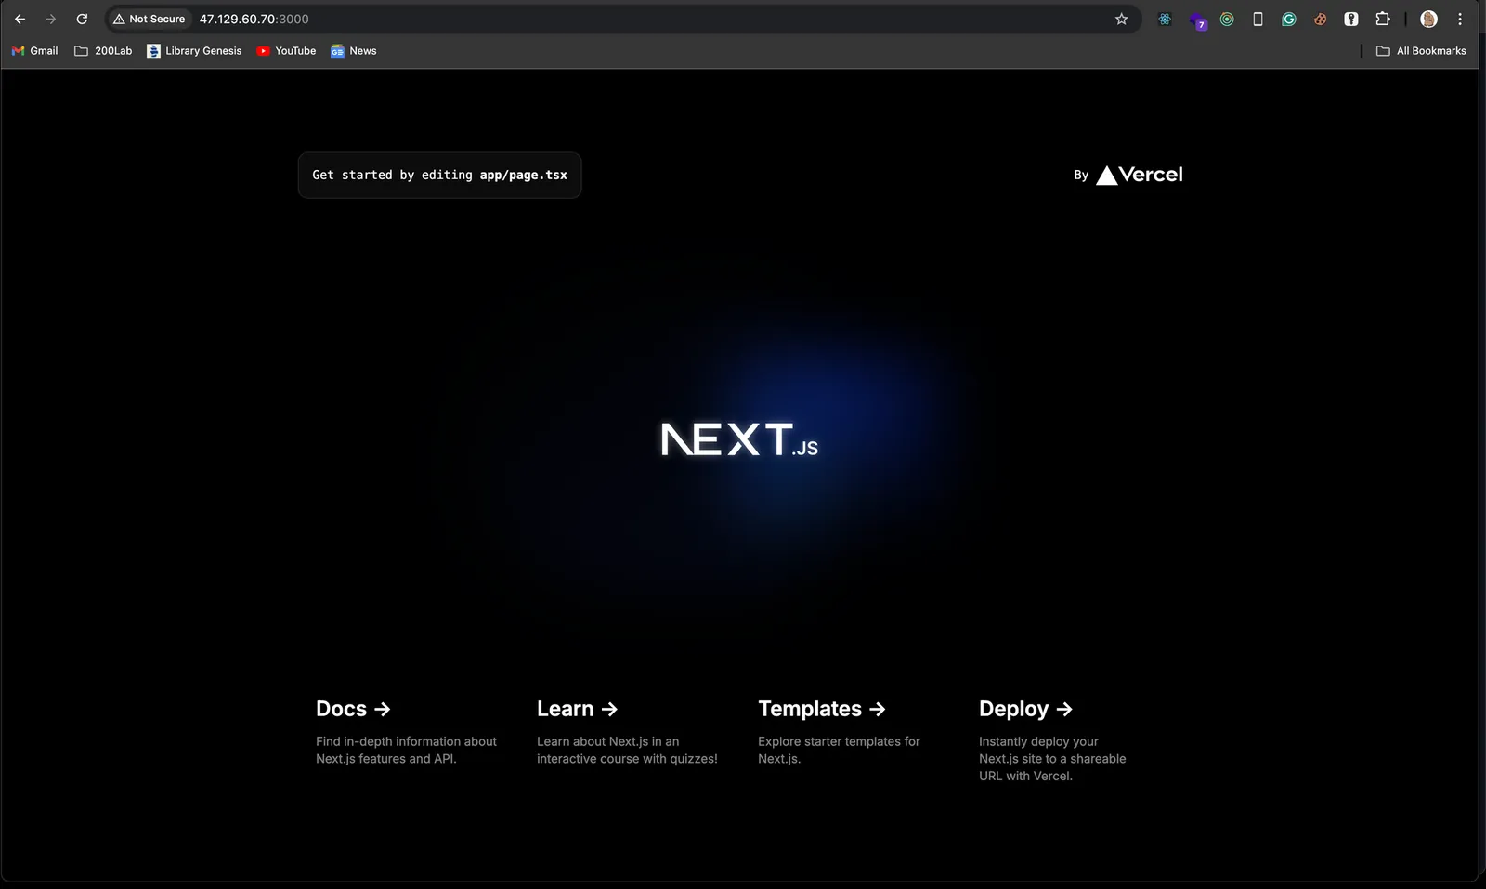Open the purple extension with badge 7
Image resolution: width=1486 pixels, height=889 pixels.
(1197, 20)
